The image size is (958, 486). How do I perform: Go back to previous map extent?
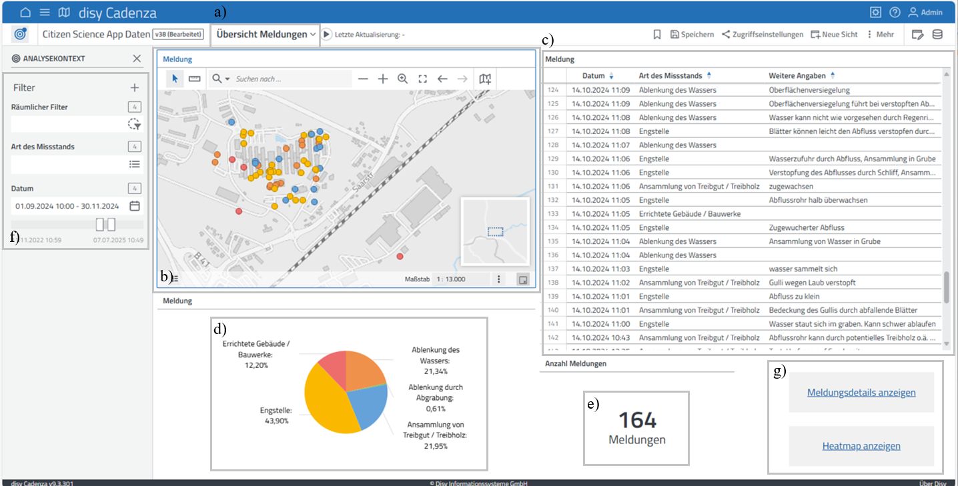(442, 79)
